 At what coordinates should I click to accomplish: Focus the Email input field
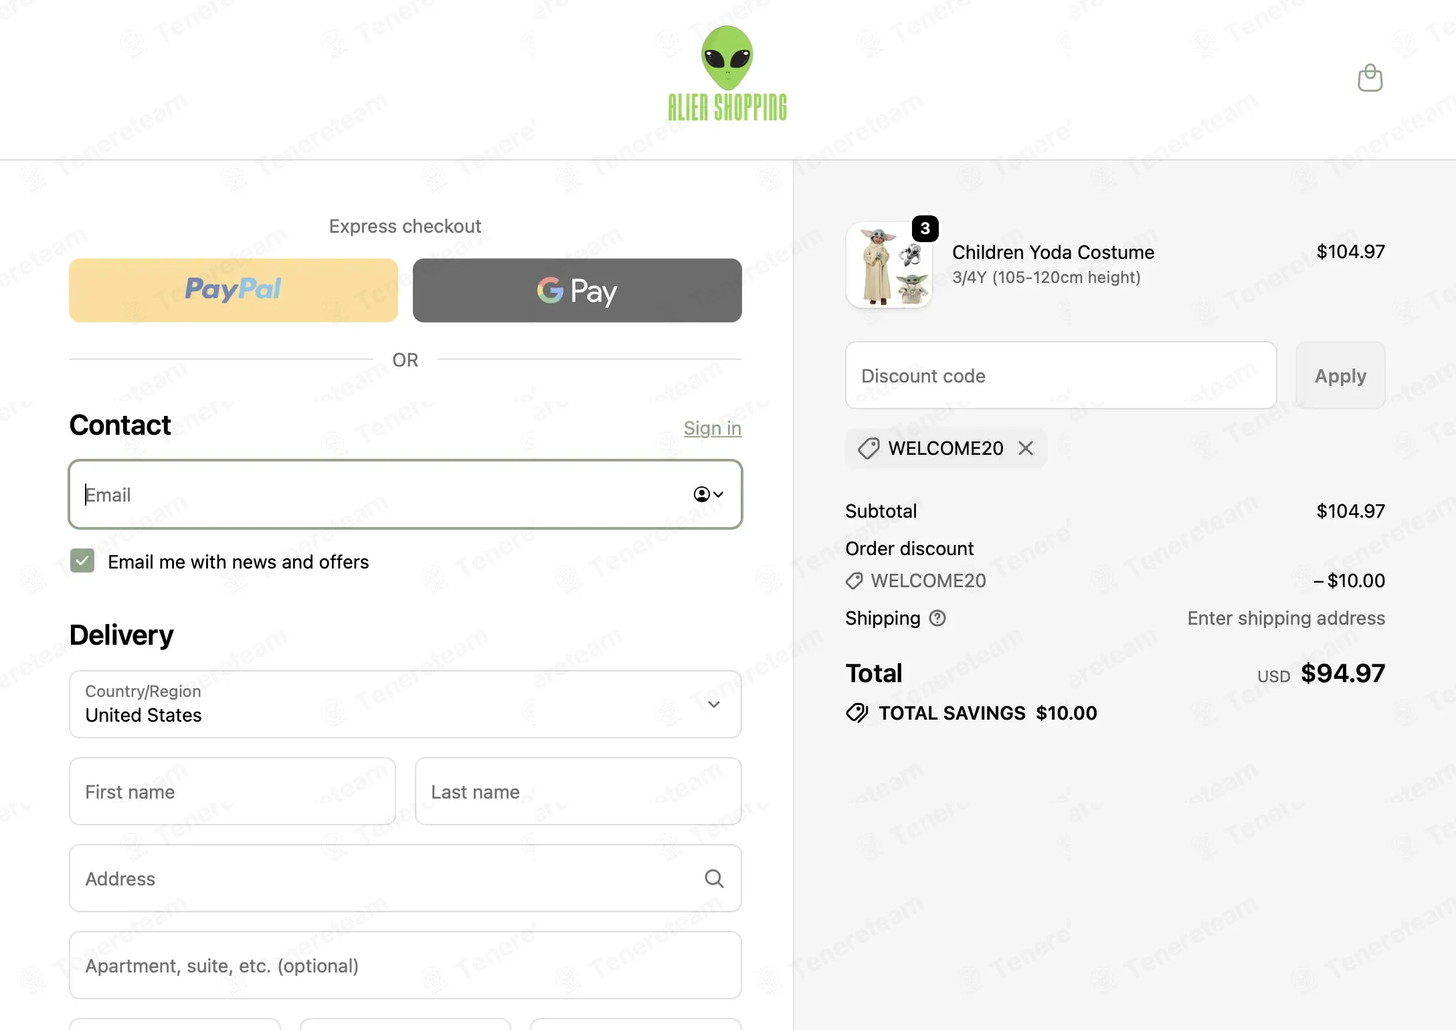click(405, 494)
